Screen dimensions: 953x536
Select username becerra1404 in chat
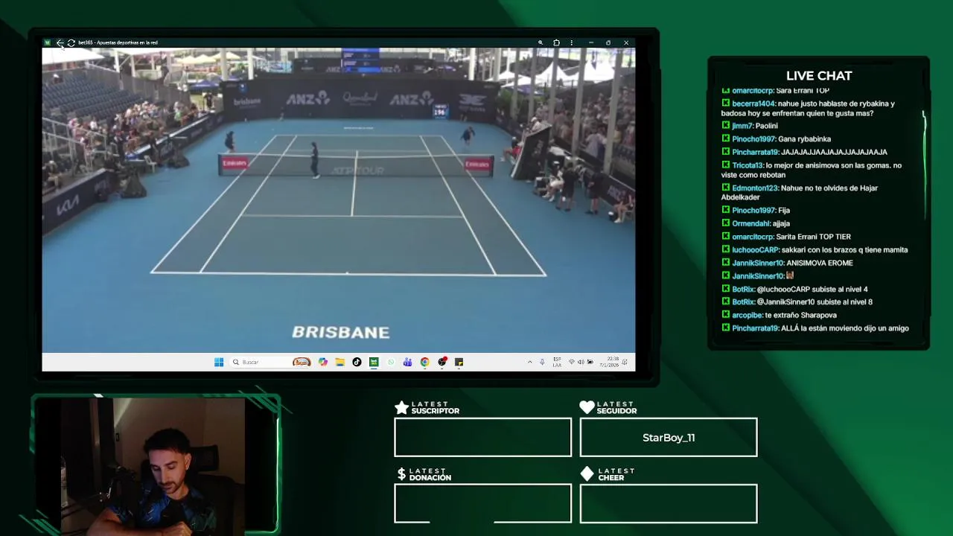click(x=753, y=104)
